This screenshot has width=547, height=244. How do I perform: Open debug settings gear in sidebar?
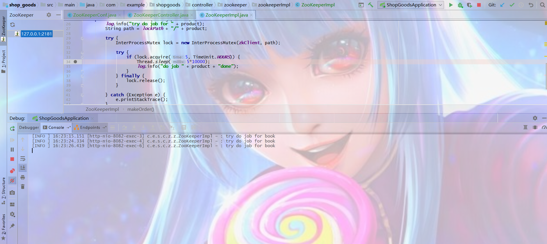12,214
